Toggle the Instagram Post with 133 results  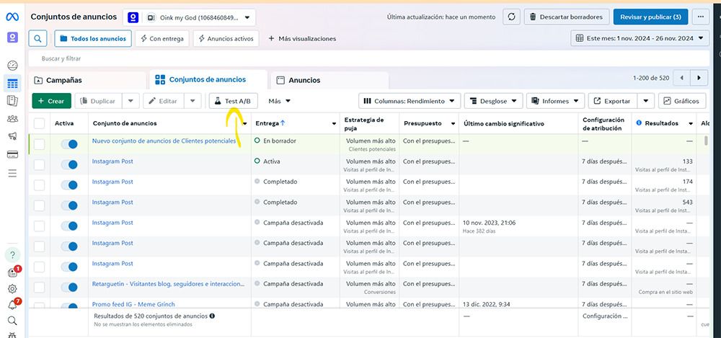pyautogui.click(x=69, y=164)
